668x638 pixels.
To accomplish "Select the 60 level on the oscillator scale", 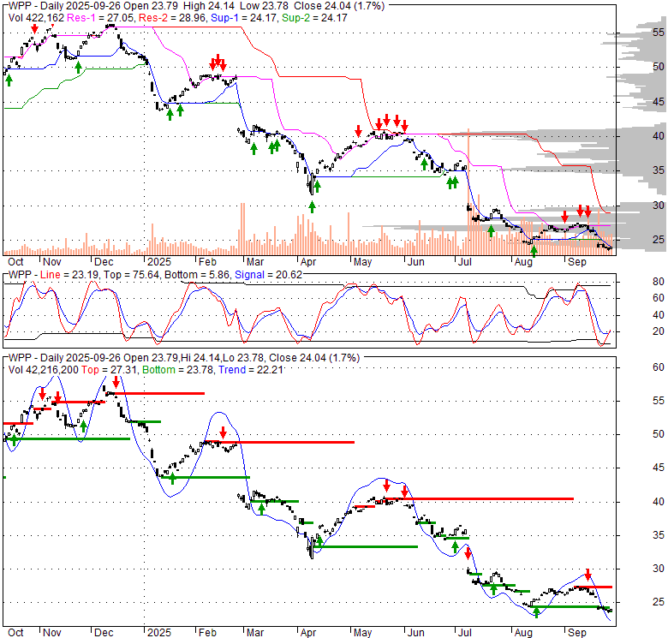I will coord(659,298).
